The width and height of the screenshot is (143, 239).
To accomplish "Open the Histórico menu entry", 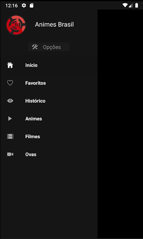I will [x=49, y=101].
